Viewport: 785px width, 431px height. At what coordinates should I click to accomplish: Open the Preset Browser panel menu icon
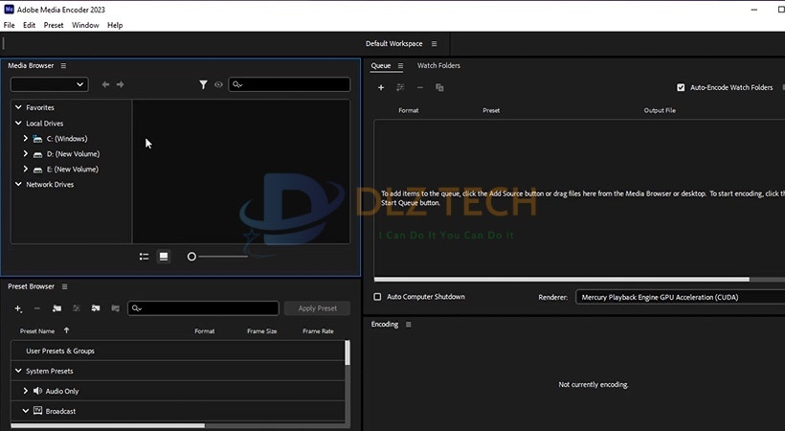(64, 286)
